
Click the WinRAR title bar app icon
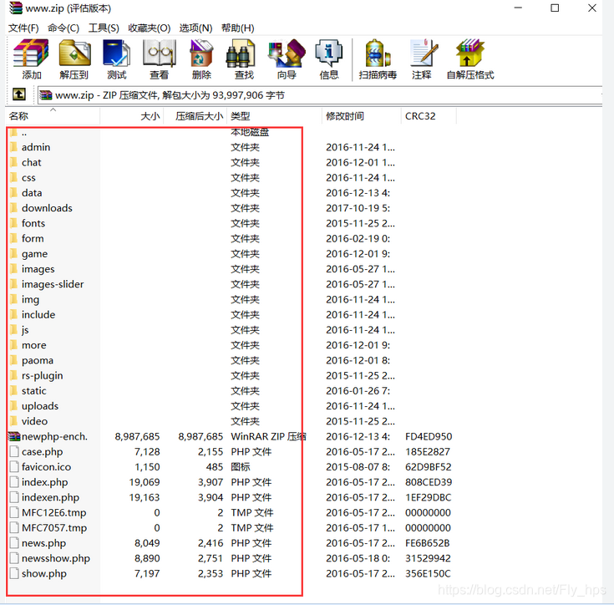coord(16,8)
